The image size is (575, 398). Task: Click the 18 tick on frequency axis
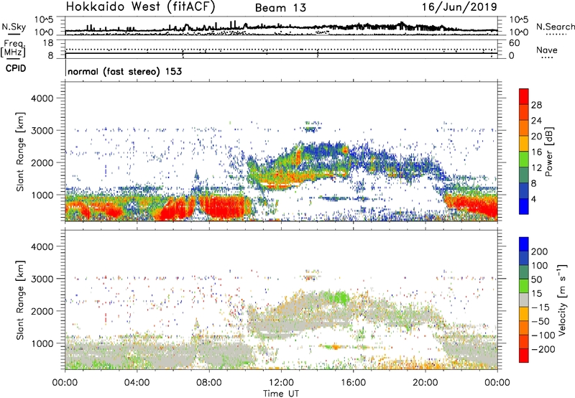[x=48, y=43]
